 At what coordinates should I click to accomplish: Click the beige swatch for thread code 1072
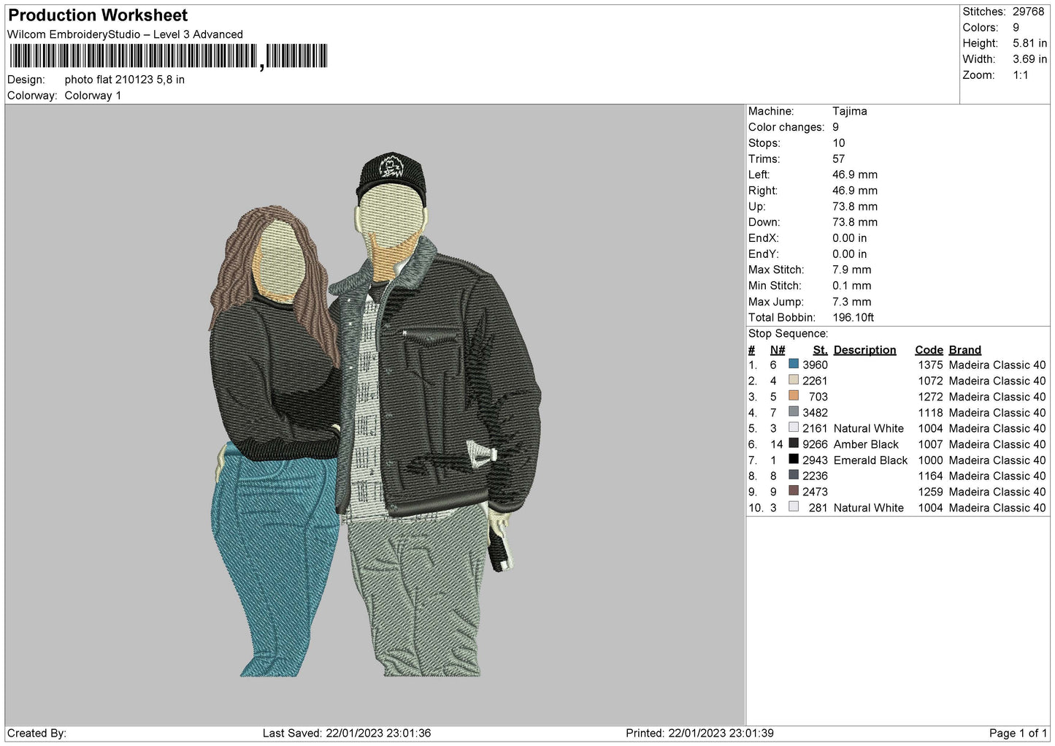click(x=794, y=380)
